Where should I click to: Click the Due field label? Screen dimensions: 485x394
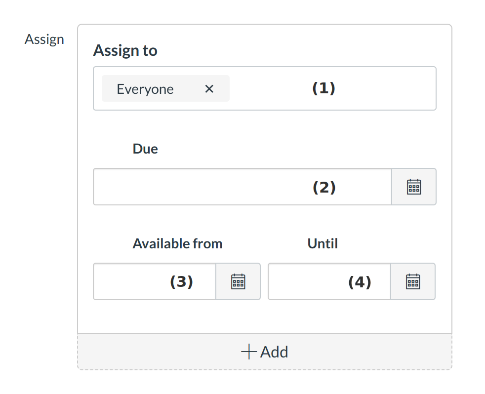[145, 149]
